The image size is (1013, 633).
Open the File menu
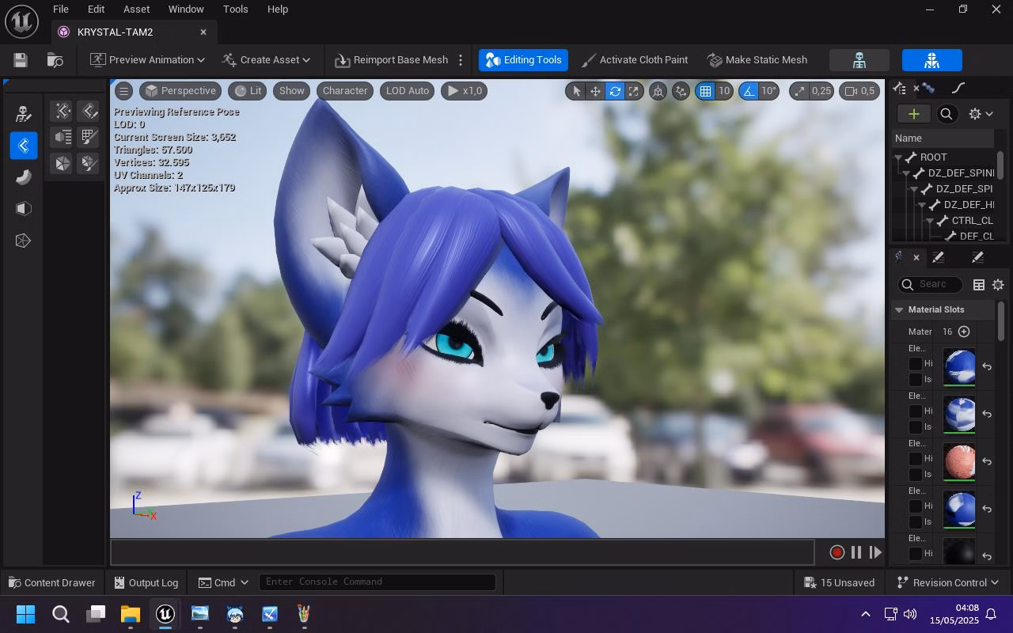click(x=60, y=9)
